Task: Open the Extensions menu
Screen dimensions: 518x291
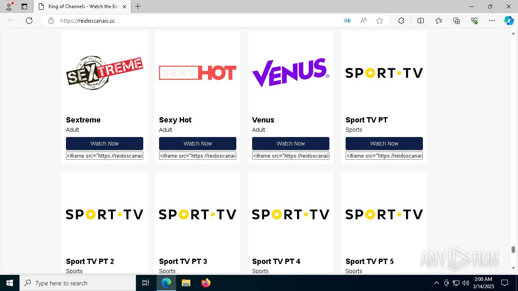Action: pos(401,21)
